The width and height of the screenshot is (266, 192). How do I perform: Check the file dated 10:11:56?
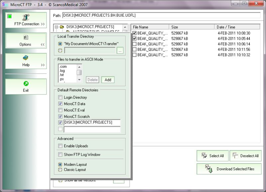[x=135, y=49]
